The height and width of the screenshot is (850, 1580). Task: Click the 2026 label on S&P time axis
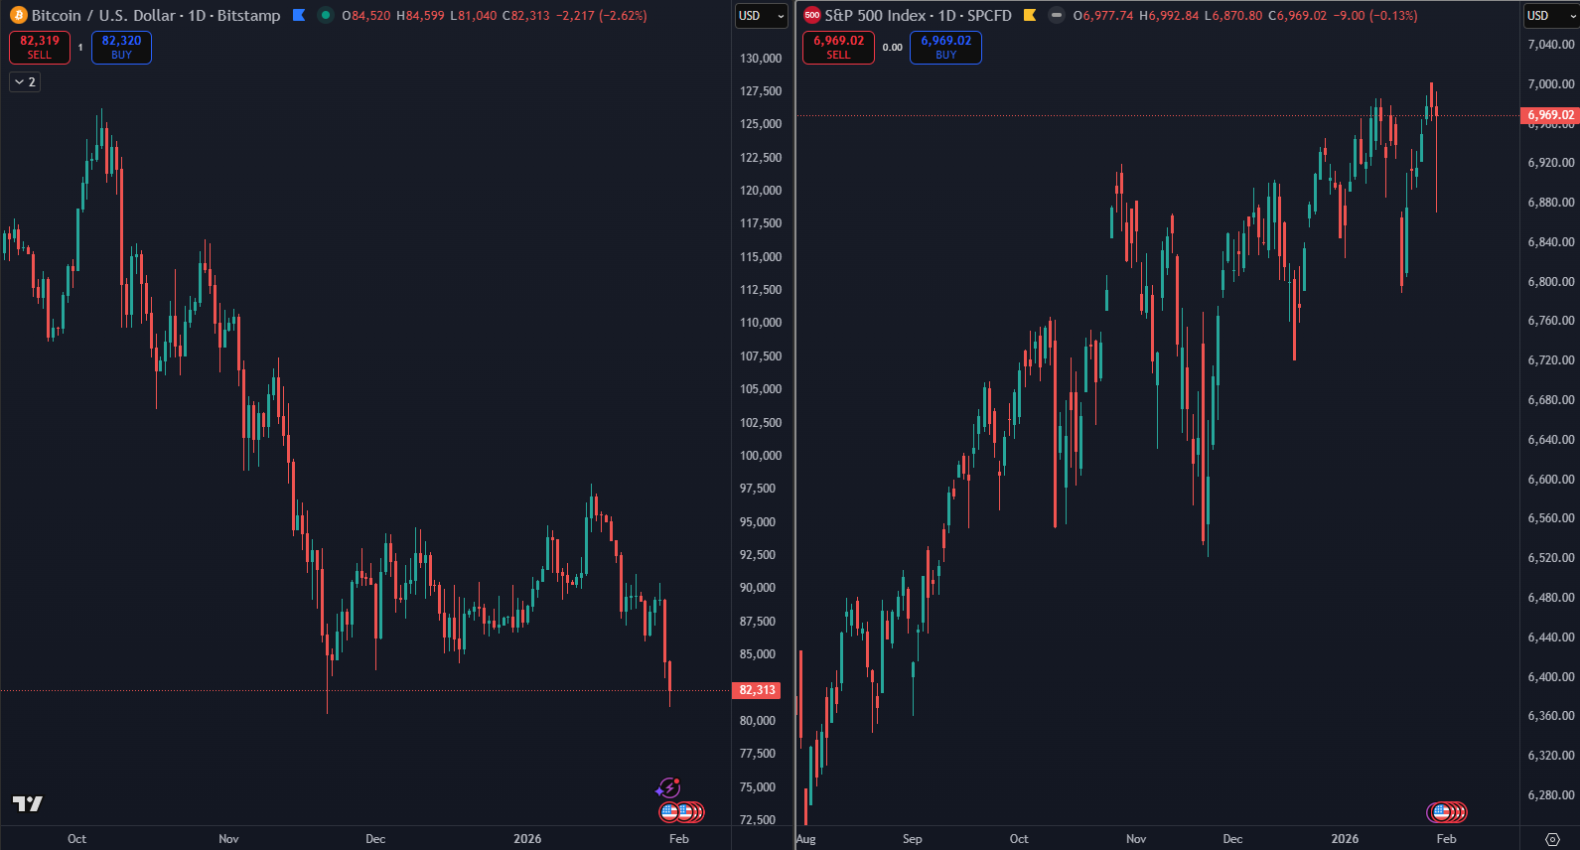[1345, 839]
